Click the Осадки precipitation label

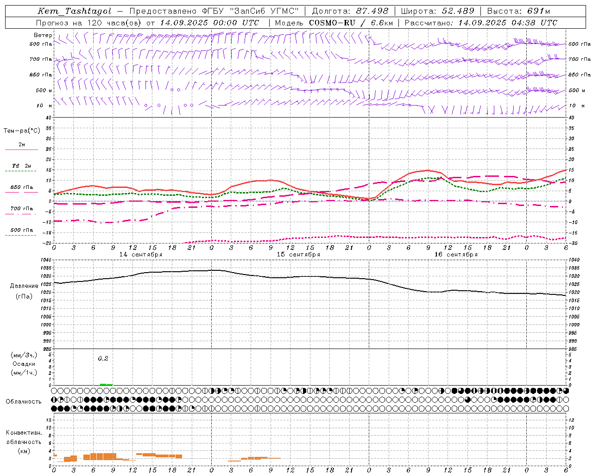[24, 364]
